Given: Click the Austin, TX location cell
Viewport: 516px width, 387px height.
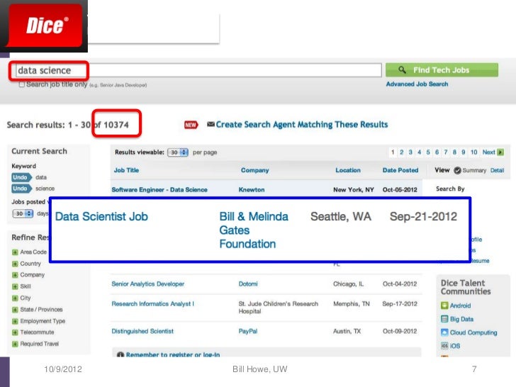Looking at the screenshot, I should (x=347, y=331).
